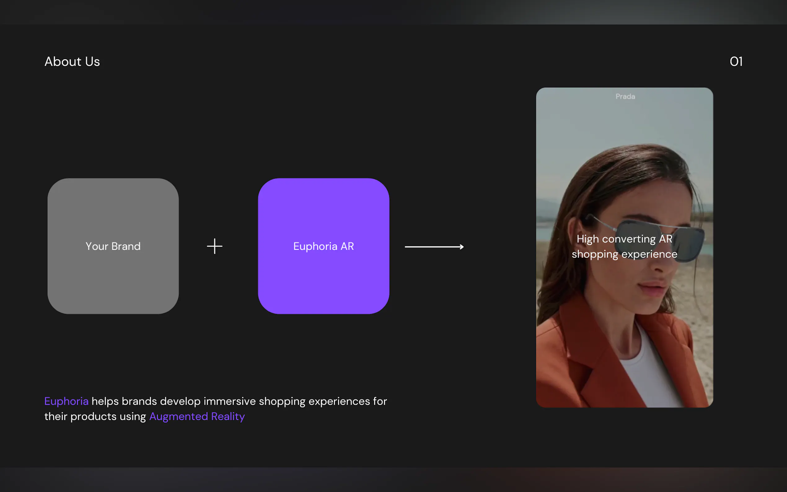Click the purple Euphoria word

pyautogui.click(x=66, y=401)
